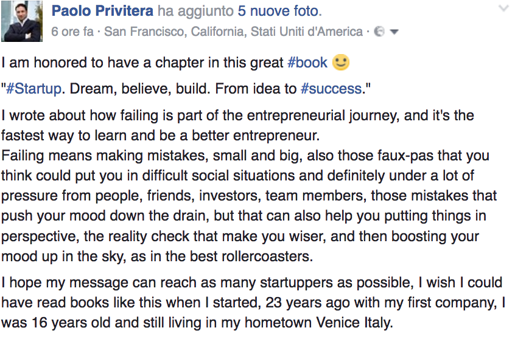Click the "6 ore fa" timestamp
Viewport: 515px width, 339px height.
pyautogui.click(x=72, y=32)
